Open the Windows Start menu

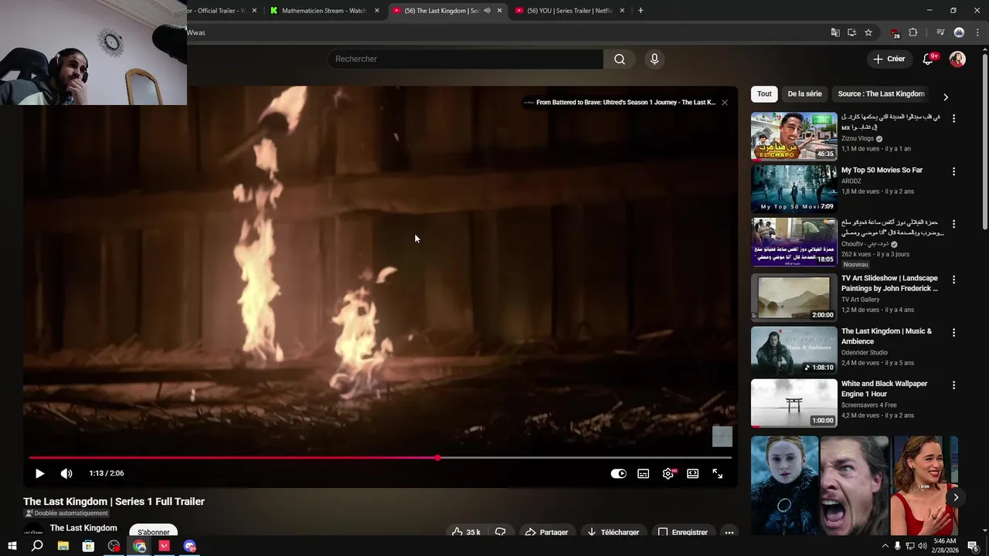(12, 546)
